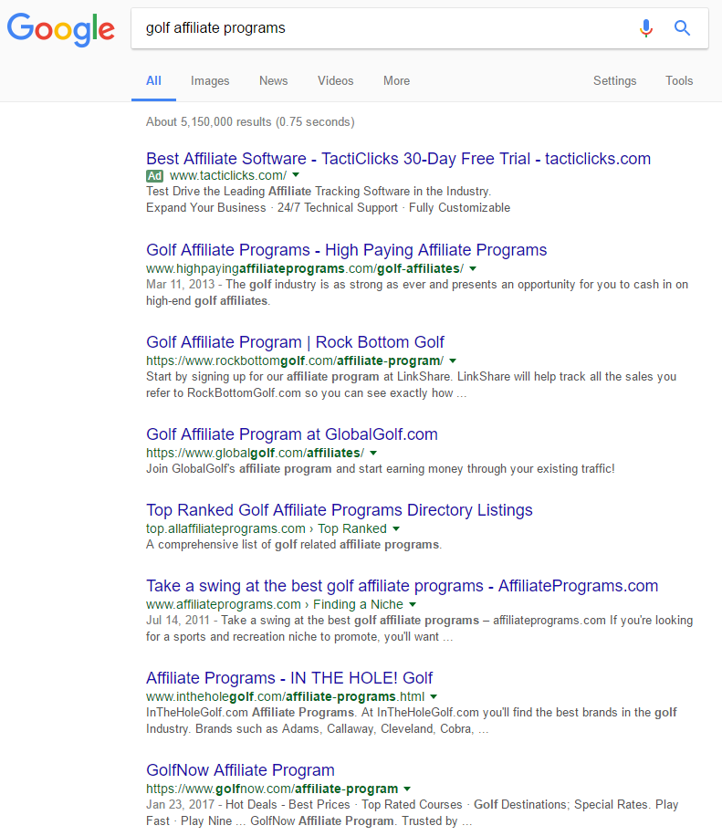Expand dropdown arrow beside golfnow URL
The width and height of the screenshot is (722, 836).
[x=407, y=789]
